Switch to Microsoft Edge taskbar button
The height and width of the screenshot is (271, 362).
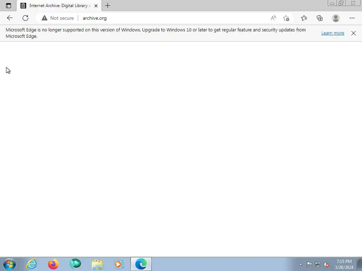click(141, 264)
